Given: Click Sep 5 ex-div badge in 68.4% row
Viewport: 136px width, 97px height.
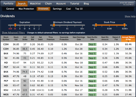Looking at the screenshot, I should [92, 44].
